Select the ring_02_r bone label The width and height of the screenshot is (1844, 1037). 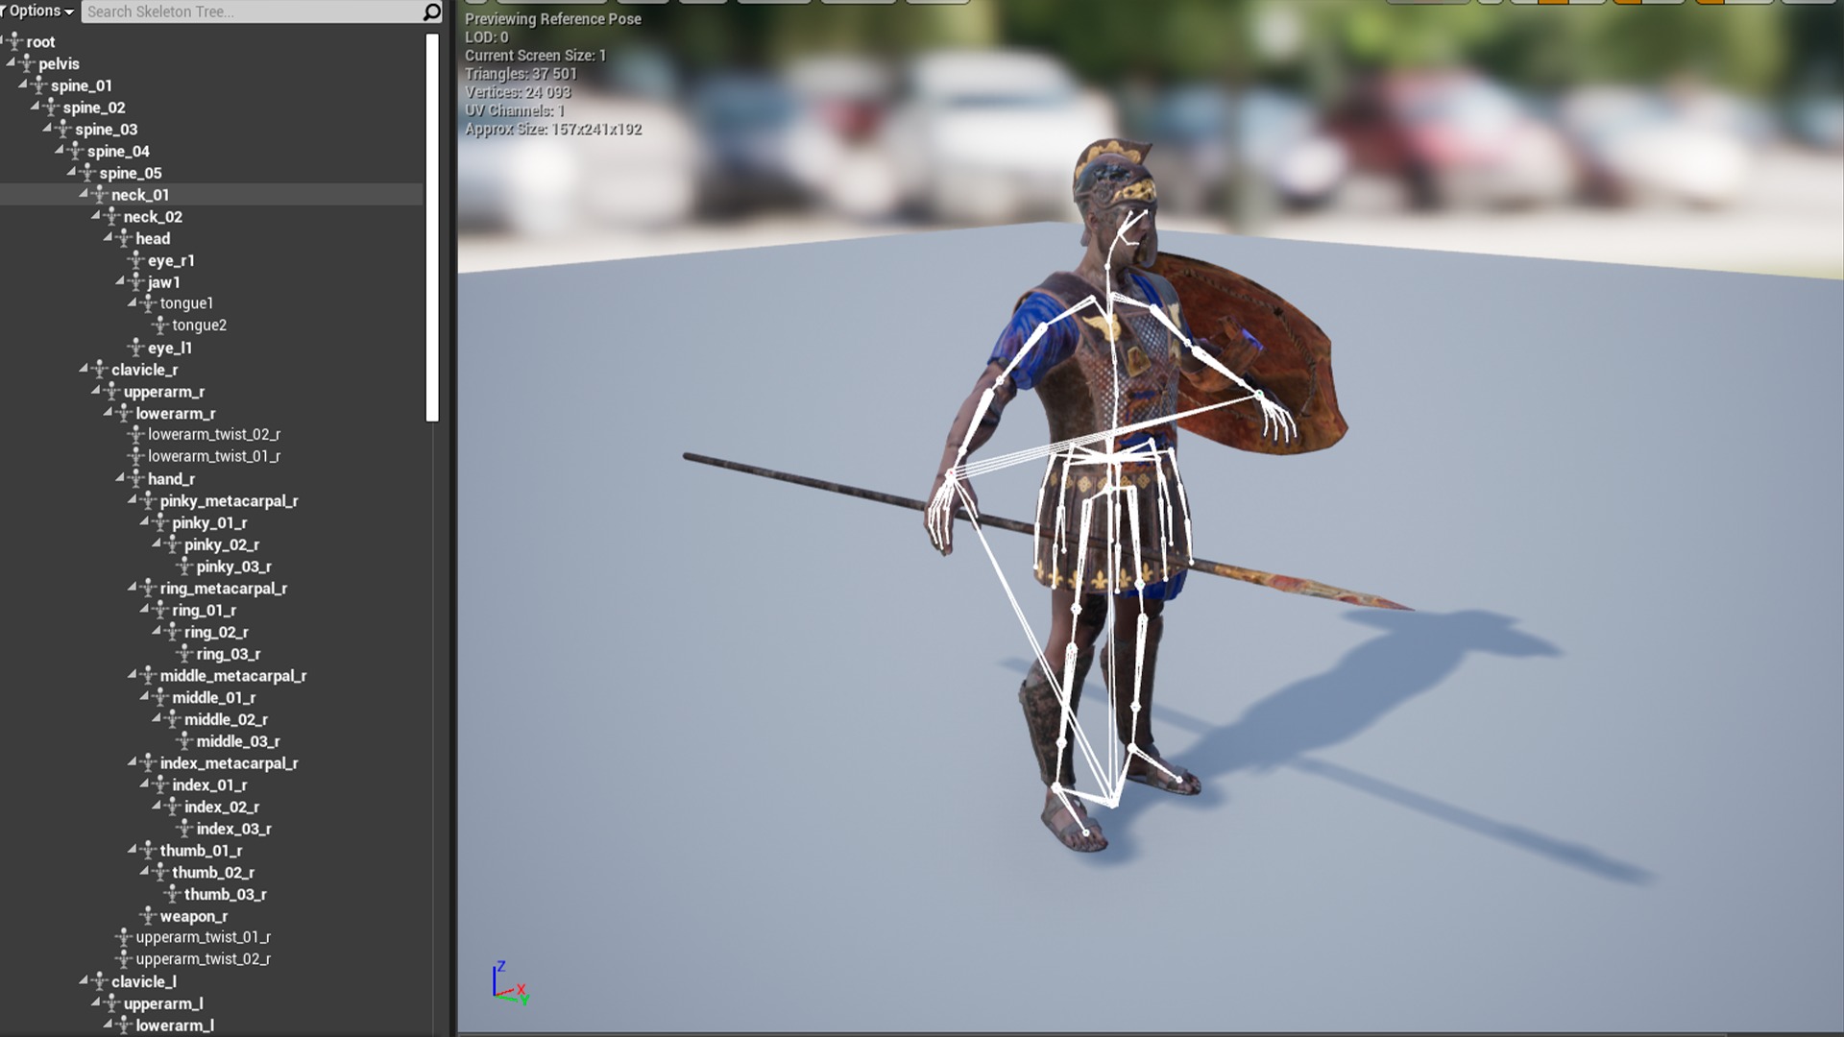coord(216,633)
